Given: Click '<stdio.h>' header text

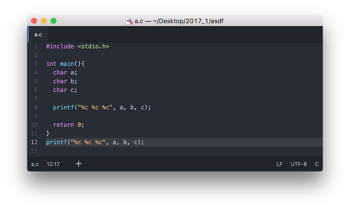Looking at the screenshot, I should pyautogui.click(x=93, y=47).
